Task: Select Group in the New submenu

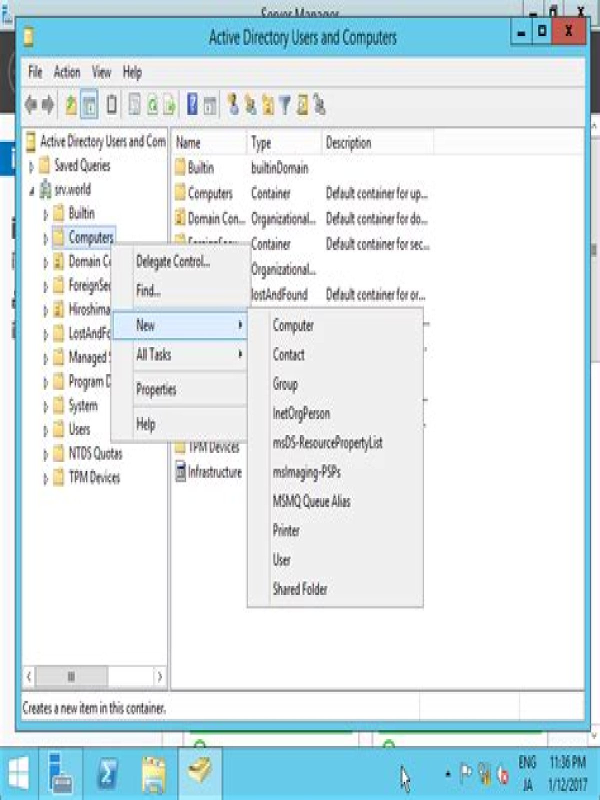Action: [x=335, y=384]
